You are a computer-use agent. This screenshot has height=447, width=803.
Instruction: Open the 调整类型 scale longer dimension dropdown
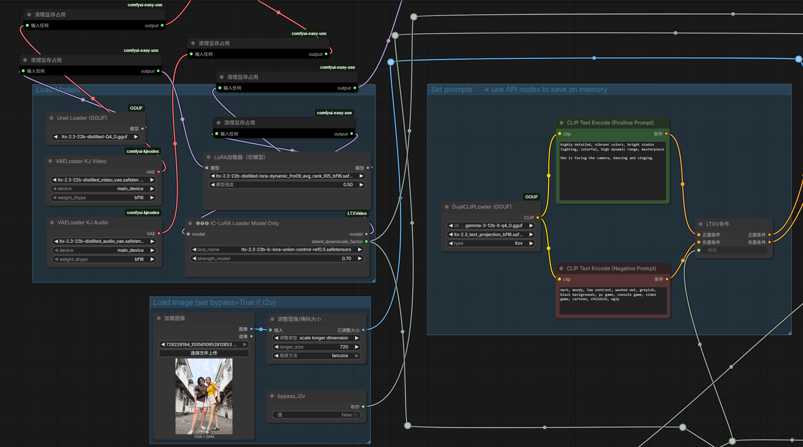tap(317, 338)
